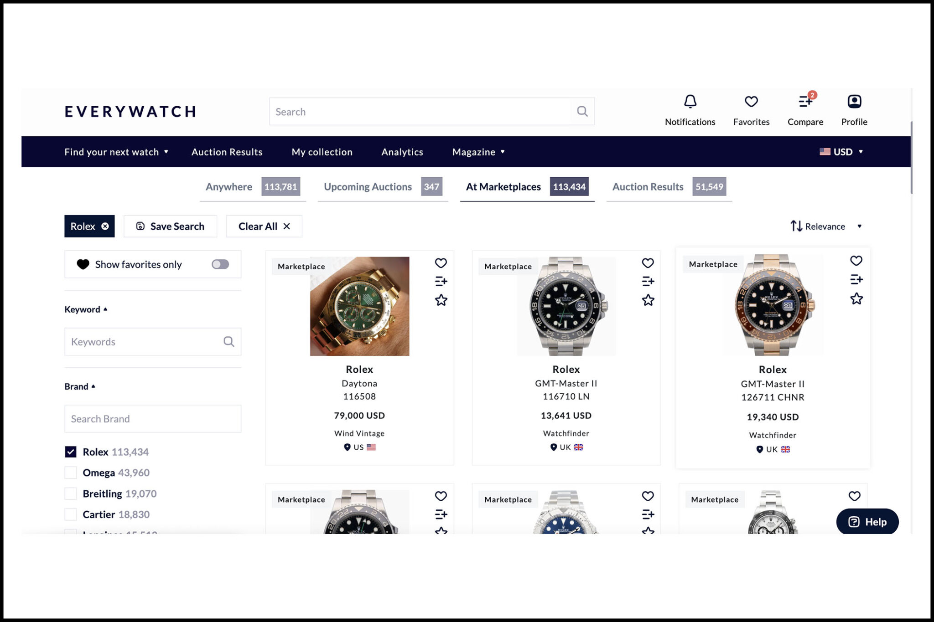Open Favorites via the heart icon
934x622 pixels.
pyautogui.click(x=751, y=102)
